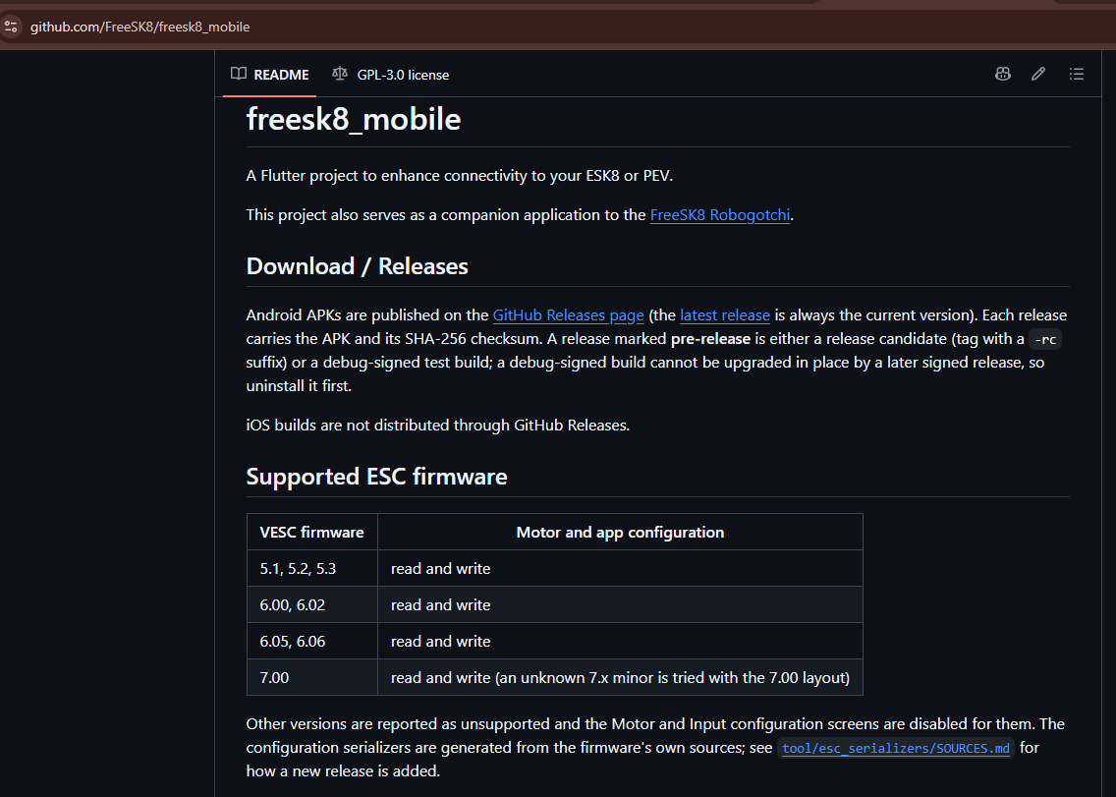This screenshot has width=1116, height=797.
Task: Click the 5.1, 5.2, 5.3 table cell
Action: 311,568
